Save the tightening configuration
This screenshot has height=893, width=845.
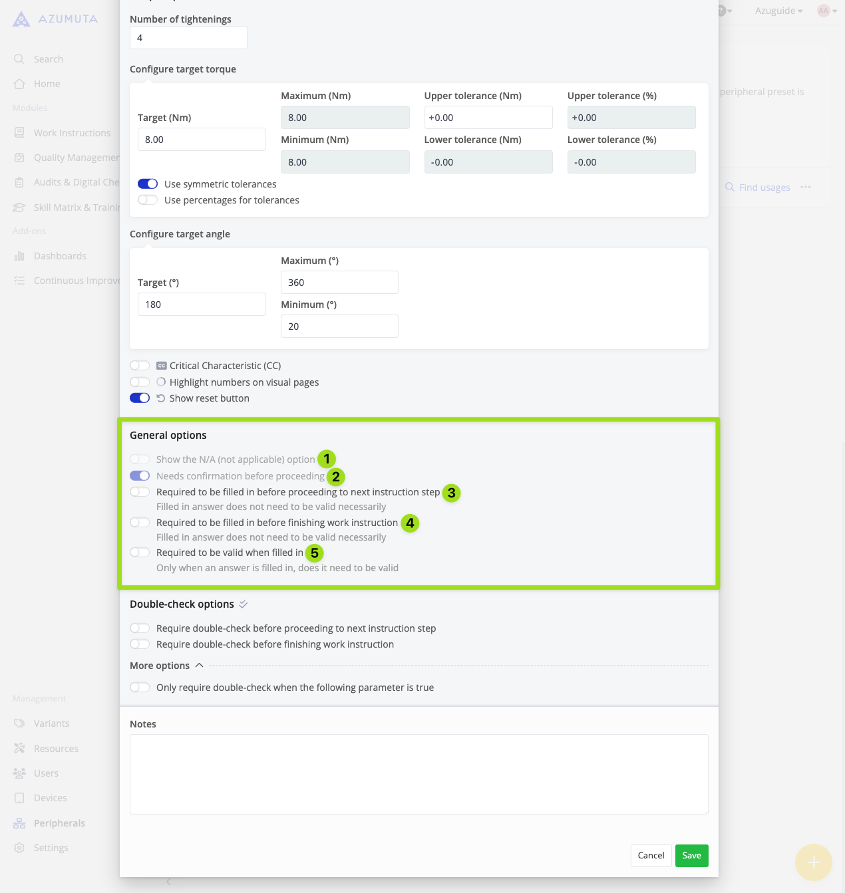click(x=691, y=856)
